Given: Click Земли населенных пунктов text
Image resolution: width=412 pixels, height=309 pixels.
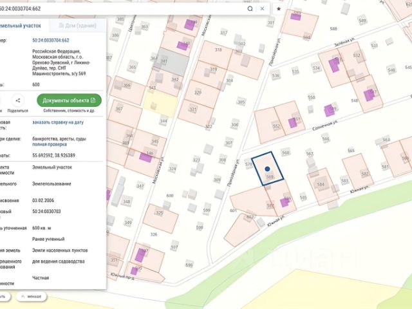Looking at the screenshot, I should [60, 250].
